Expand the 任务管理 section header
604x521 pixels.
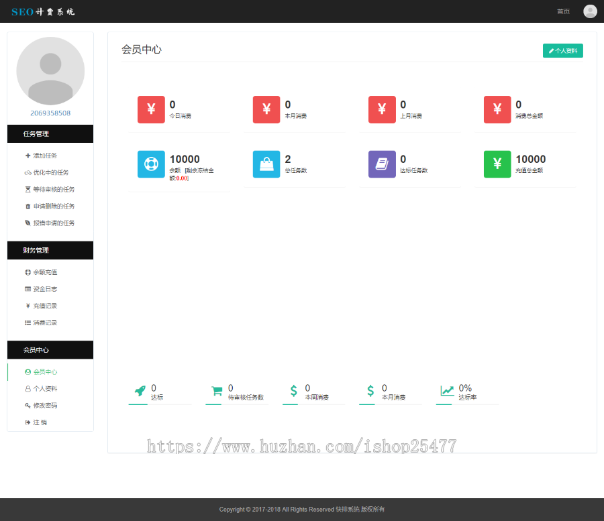coord(50,133)
